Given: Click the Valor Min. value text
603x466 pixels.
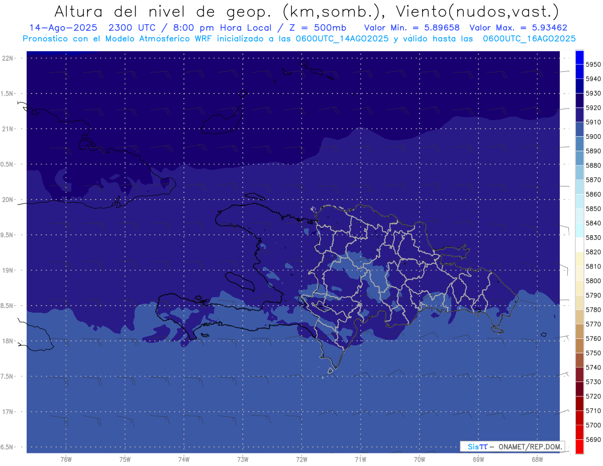Looking at the screenshot, I should 412,28.
